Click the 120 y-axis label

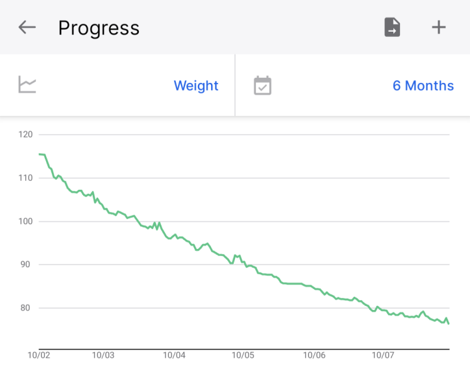coord(27,134)
